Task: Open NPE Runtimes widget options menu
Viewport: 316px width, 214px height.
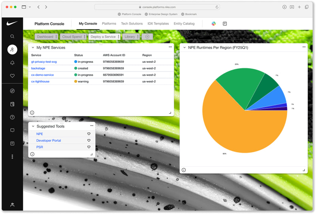Action: (x=304, y=47)
